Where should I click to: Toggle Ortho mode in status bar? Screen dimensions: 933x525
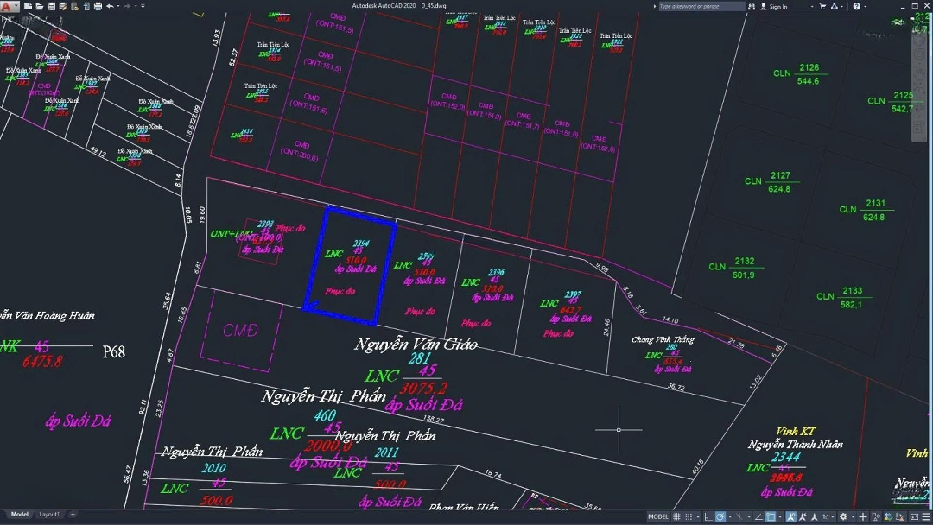pyautogui.click(x=708, y=516)
